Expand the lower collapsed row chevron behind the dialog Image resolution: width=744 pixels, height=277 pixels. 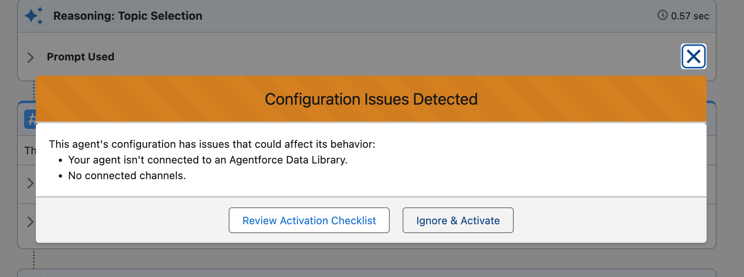click(30, 221)
